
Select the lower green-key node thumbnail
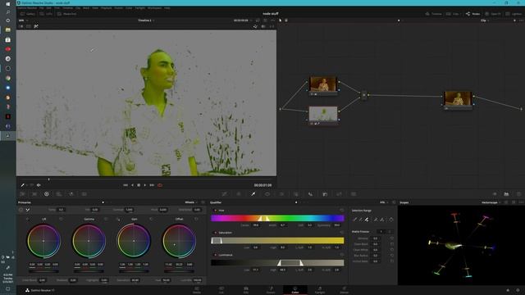[323, 114]
